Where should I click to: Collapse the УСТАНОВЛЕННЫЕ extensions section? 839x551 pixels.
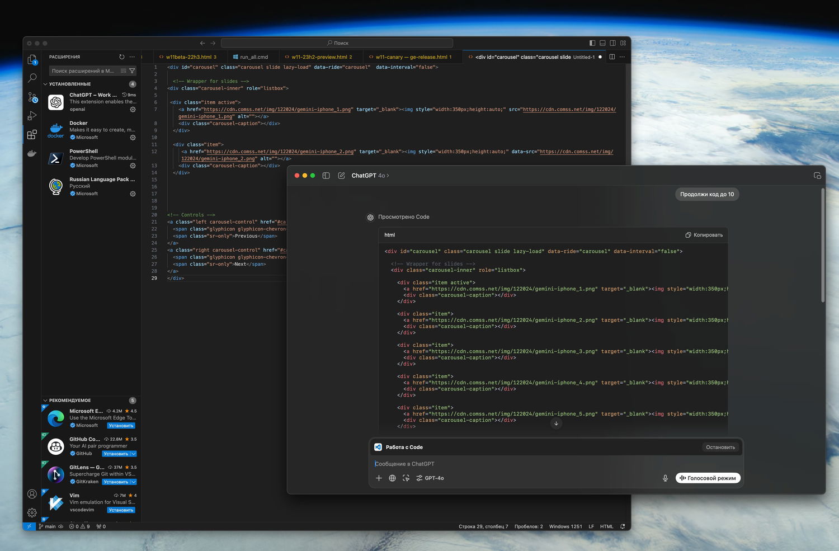45,84
